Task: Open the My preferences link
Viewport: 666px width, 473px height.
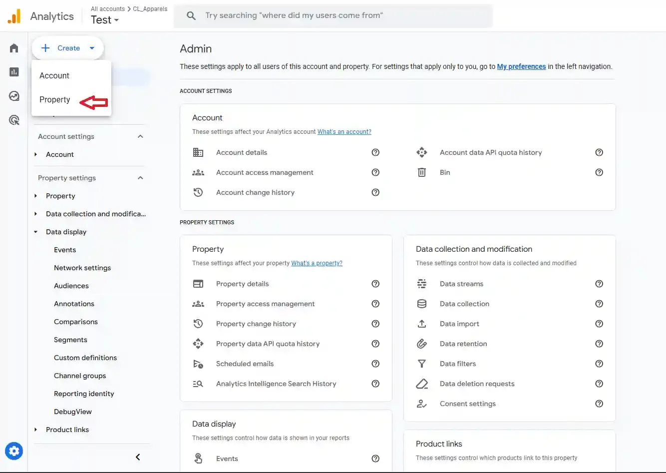Action: (x=521, y=66)
